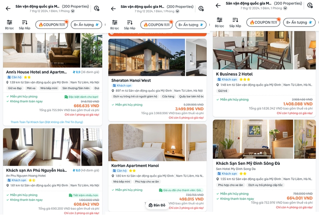Open K Business 2 Hotel patio photo

click(x=253, y=50)
